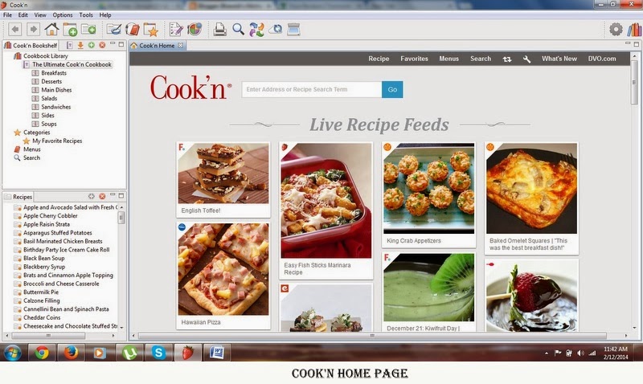The width and height of the screenshot is (643, 384).
Task: Click the sync arrows icon in web nav bar
Action: coord(507,59)
